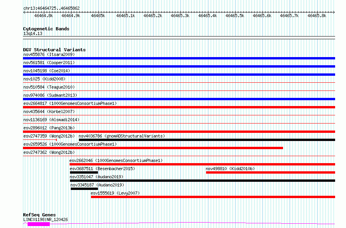Open the nsv1045198 (Coe2014) variant label

(x=47, y=71)
